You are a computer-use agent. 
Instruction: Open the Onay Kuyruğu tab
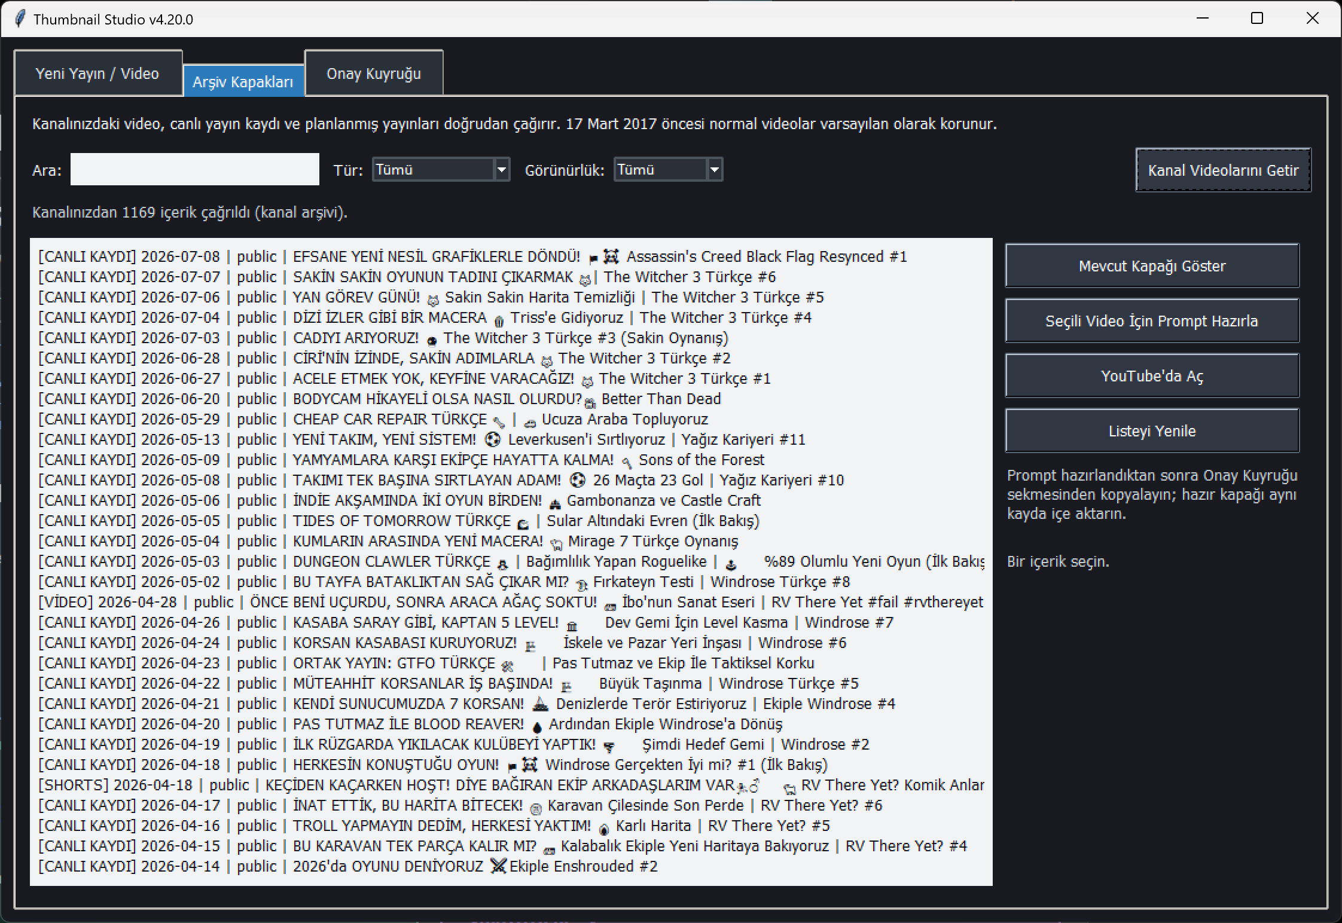374,74
